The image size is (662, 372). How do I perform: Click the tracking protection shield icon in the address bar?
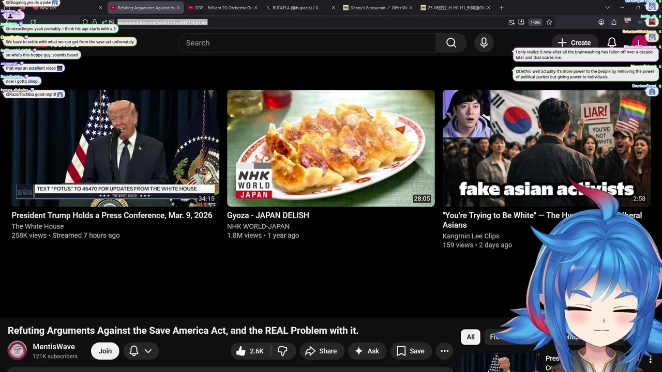pyautogui.click(x=85, y=22)
